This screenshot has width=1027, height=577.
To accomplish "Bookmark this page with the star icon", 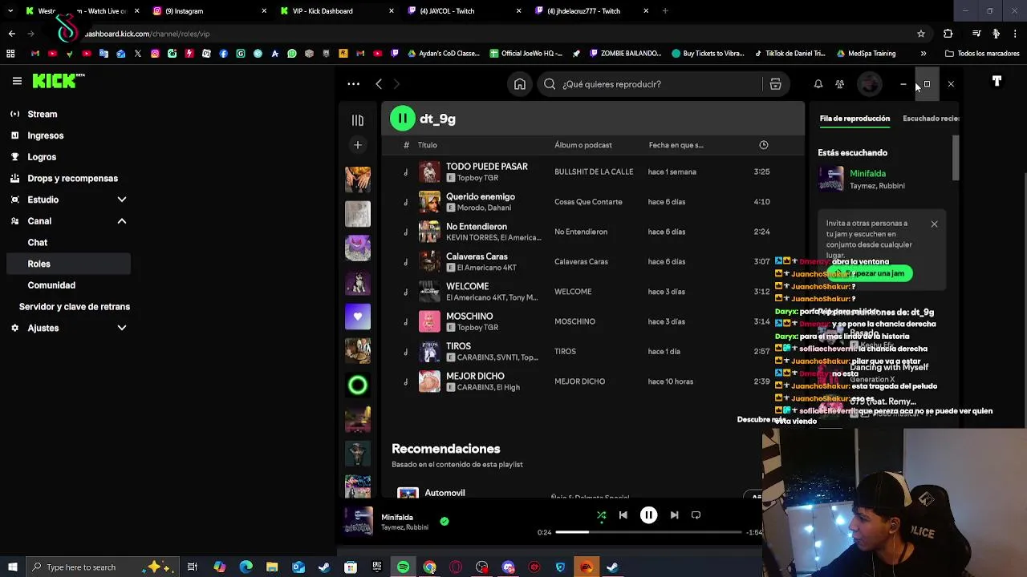I will coord(921,34).
